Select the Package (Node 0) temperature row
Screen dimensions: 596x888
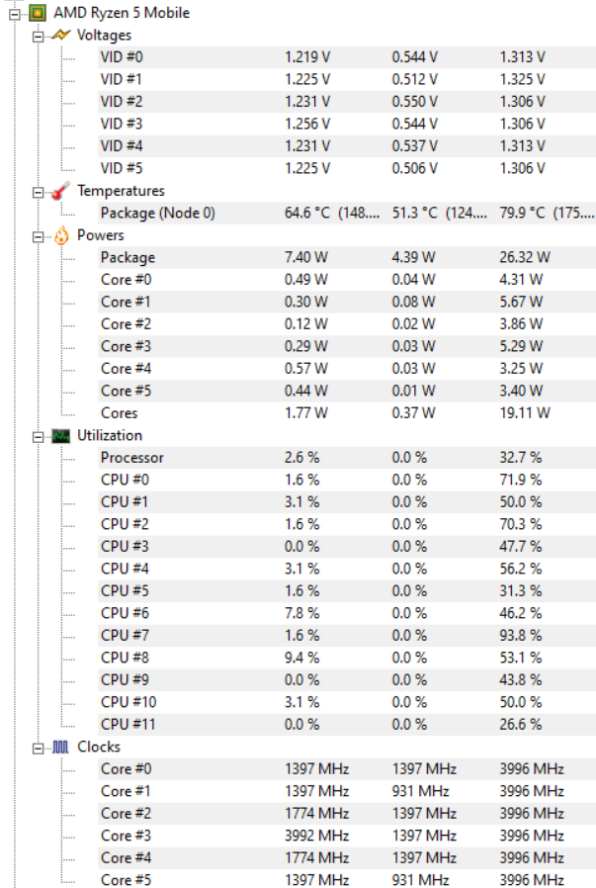(157, 213)
